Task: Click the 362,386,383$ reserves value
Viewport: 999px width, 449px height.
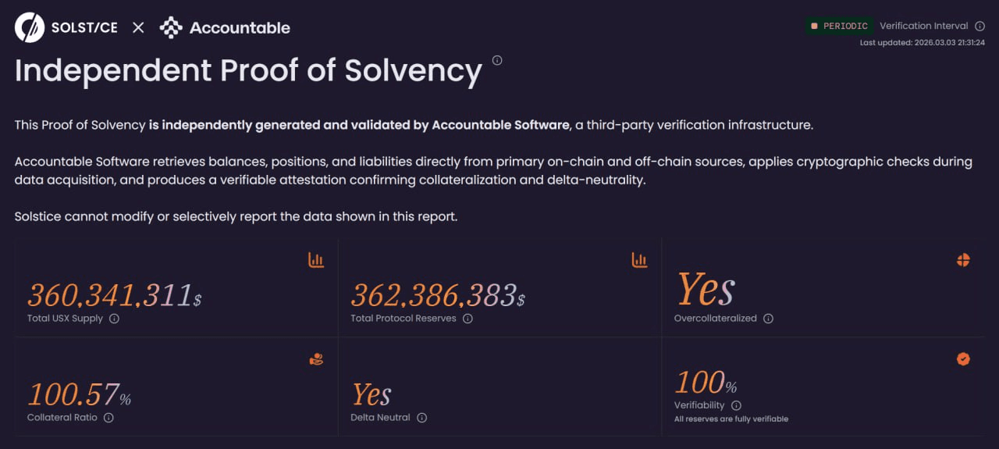Action: 438,295
